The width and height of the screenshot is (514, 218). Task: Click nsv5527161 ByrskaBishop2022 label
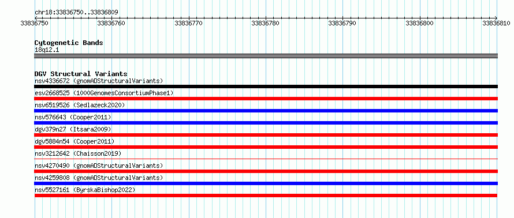point(85,190)
